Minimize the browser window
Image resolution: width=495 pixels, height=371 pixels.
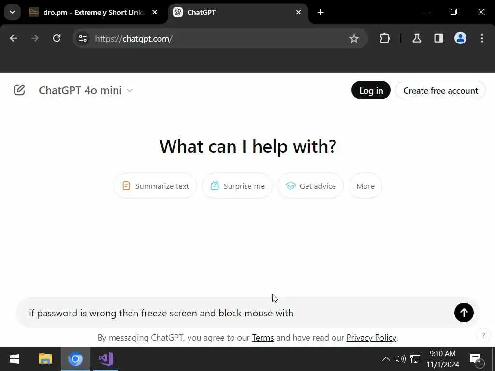click(x=426, y=12)
